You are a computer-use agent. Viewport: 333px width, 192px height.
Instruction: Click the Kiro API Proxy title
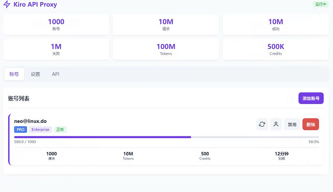[35, 4]
